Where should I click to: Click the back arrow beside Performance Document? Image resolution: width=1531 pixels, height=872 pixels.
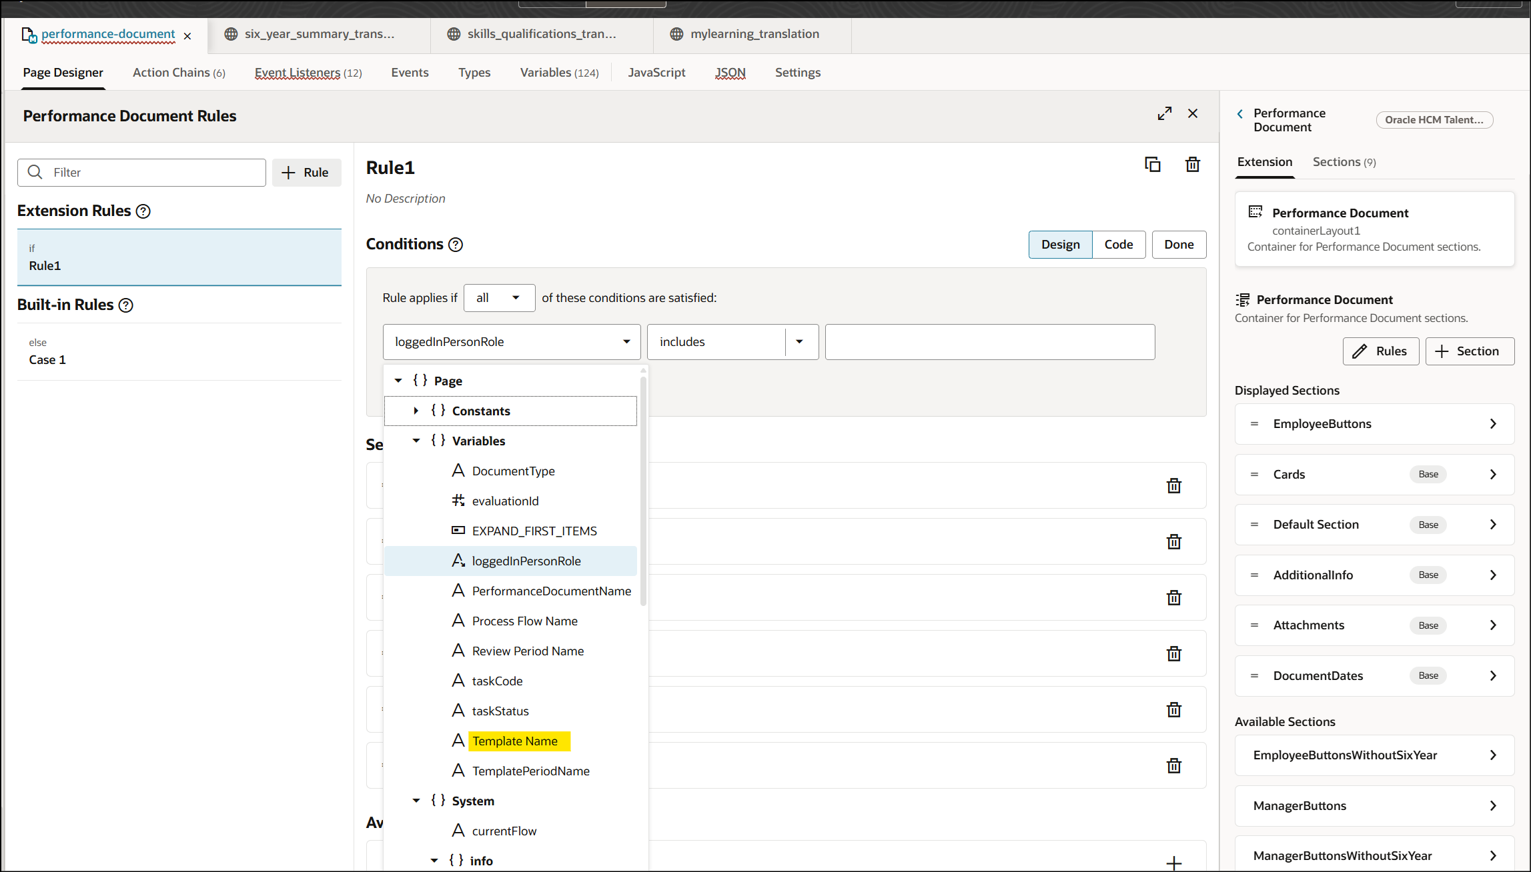(1239, 113)
